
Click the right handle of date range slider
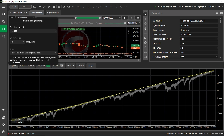(x=100, y=18)
